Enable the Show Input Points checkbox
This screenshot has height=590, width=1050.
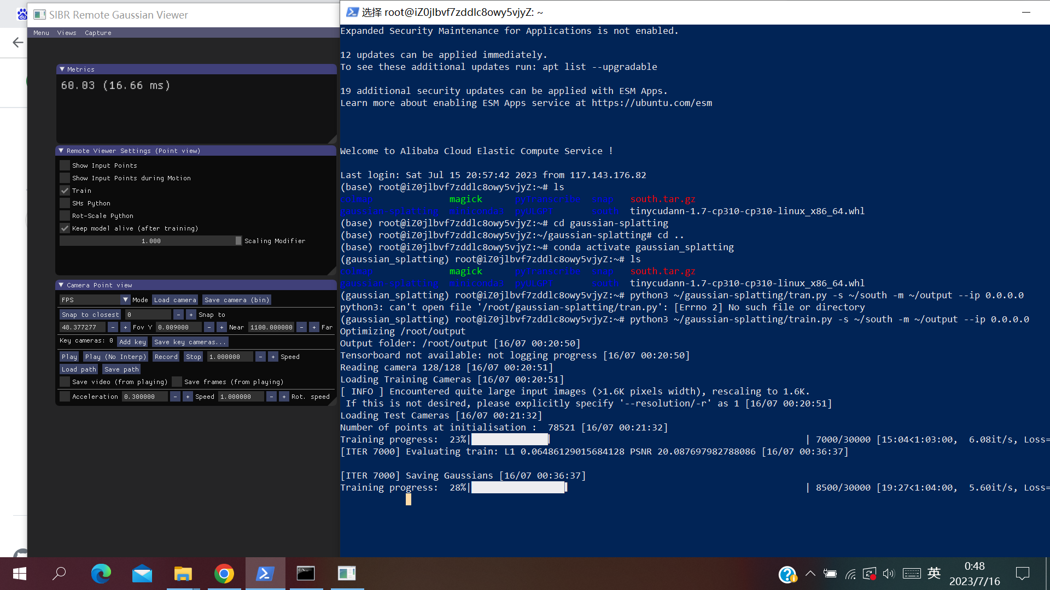(65, 165)
